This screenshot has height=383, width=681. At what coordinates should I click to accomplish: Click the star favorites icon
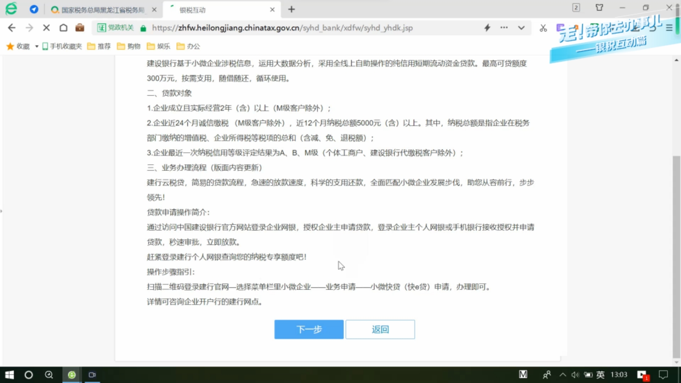click(10, 46)
